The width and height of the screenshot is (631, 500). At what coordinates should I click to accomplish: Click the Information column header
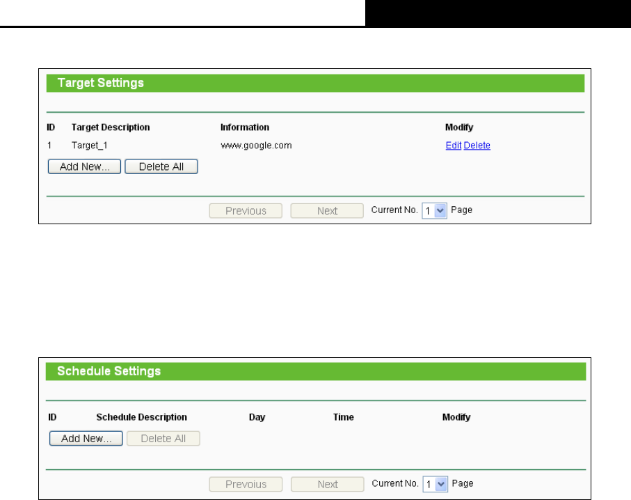coord(245,127)
